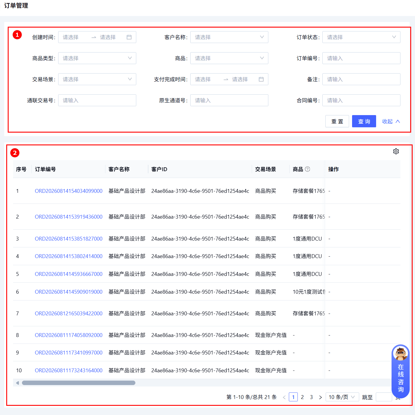Focus the 订单编号 input field

tap(361, 58)
